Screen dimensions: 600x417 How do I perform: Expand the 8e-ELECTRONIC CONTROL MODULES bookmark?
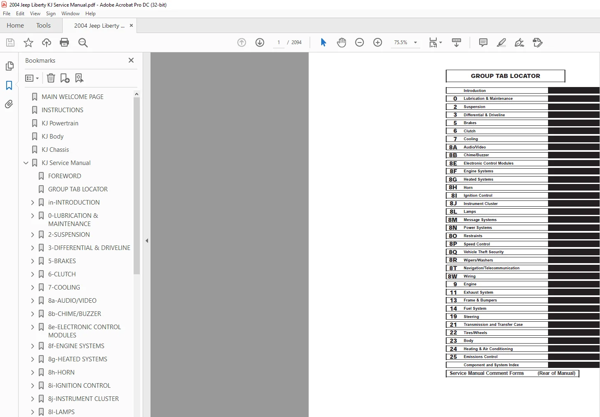[33, 327]
